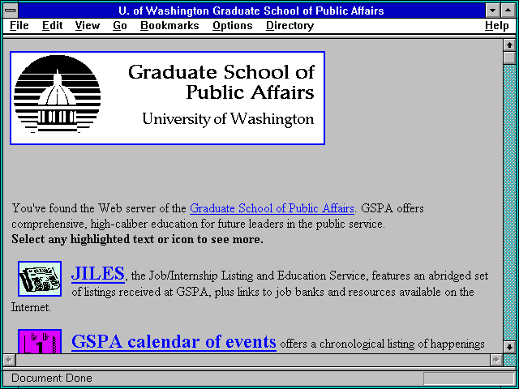The width and height of the screenshot is (519, 389).
Task: Open the Options menu
Action: pyautogui.click(x=233, y=25)
